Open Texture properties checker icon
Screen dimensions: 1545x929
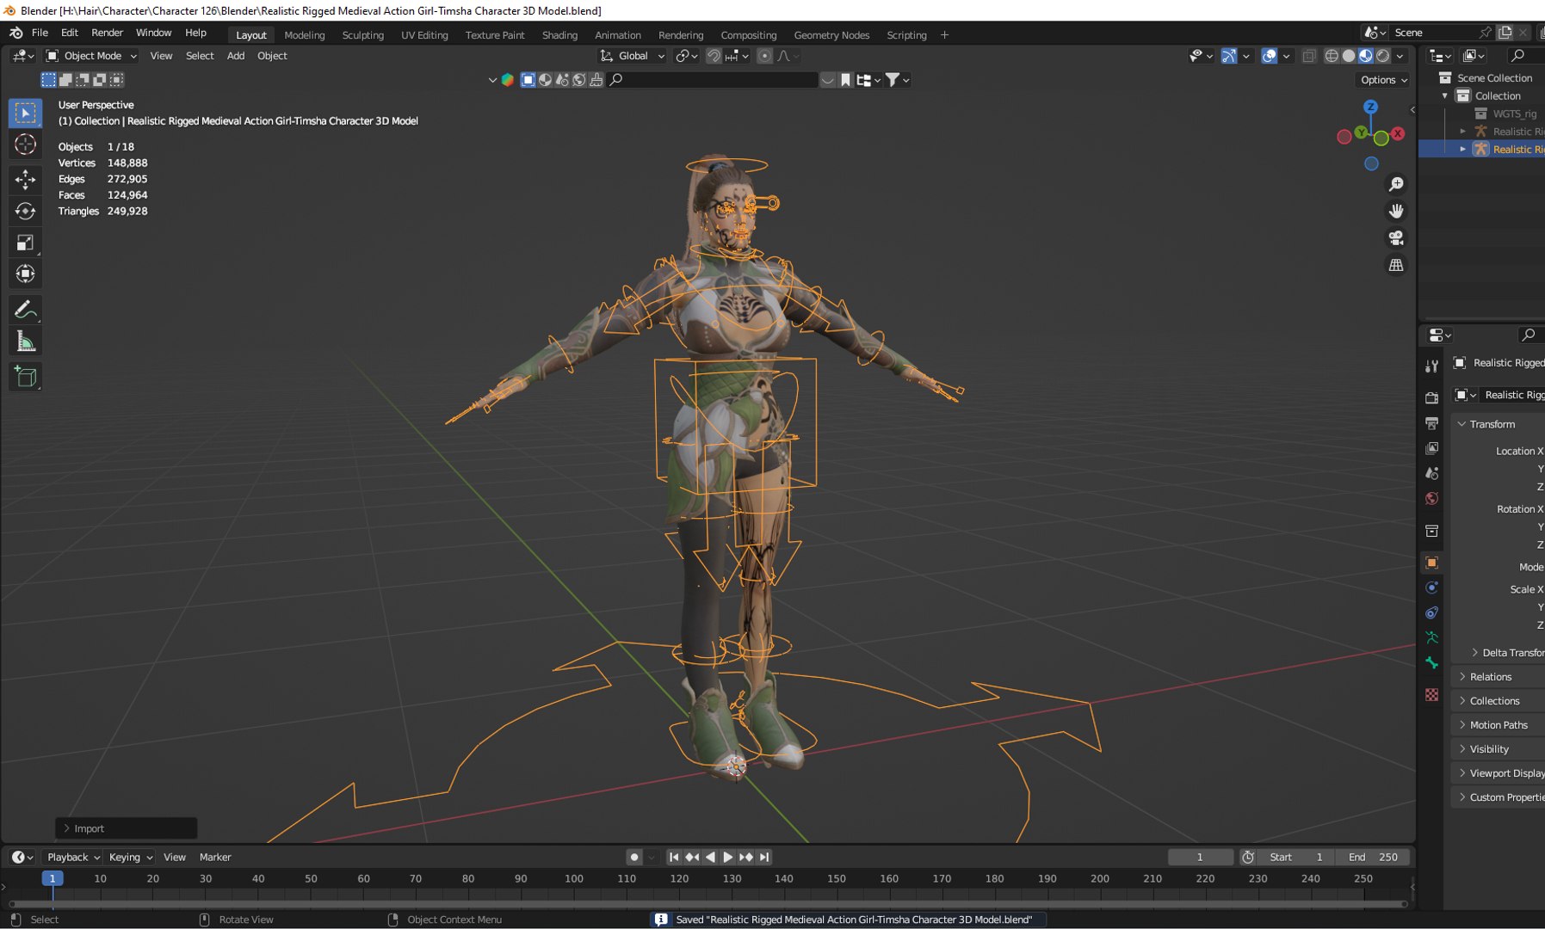tap(1431, 695)
